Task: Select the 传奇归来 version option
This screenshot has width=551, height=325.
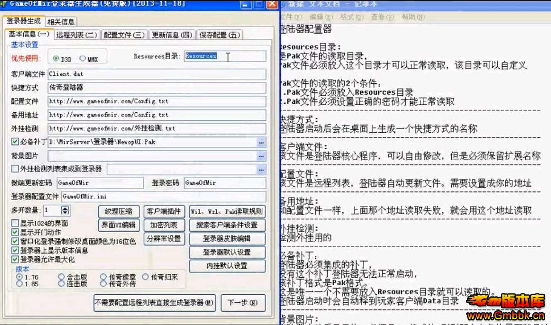Action: 145,276
